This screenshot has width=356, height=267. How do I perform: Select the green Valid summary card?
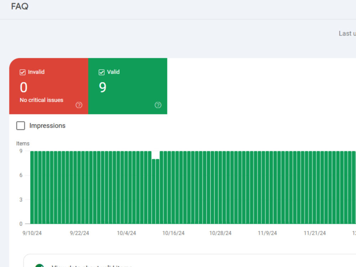coord(127,86)
